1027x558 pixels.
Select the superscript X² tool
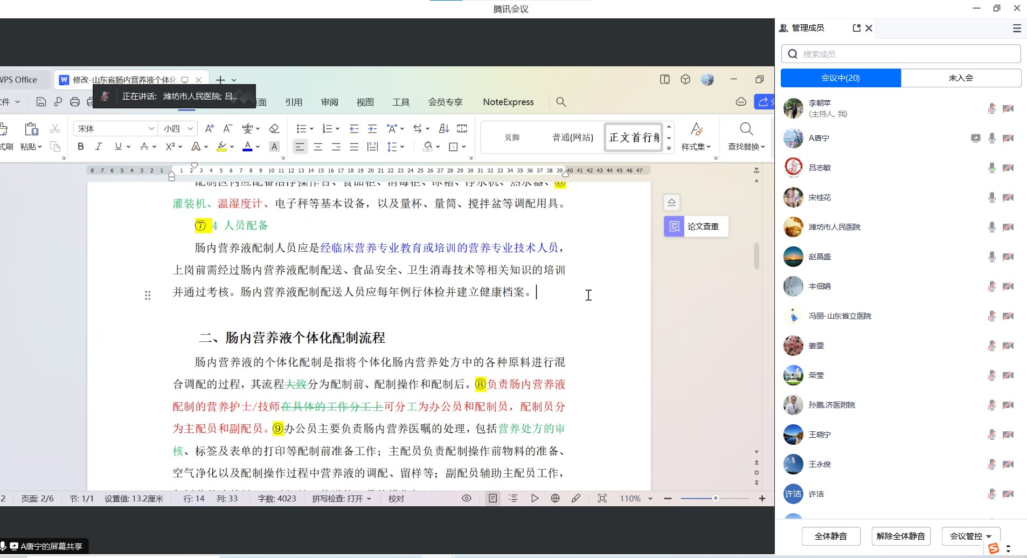(x=170, y=146)
